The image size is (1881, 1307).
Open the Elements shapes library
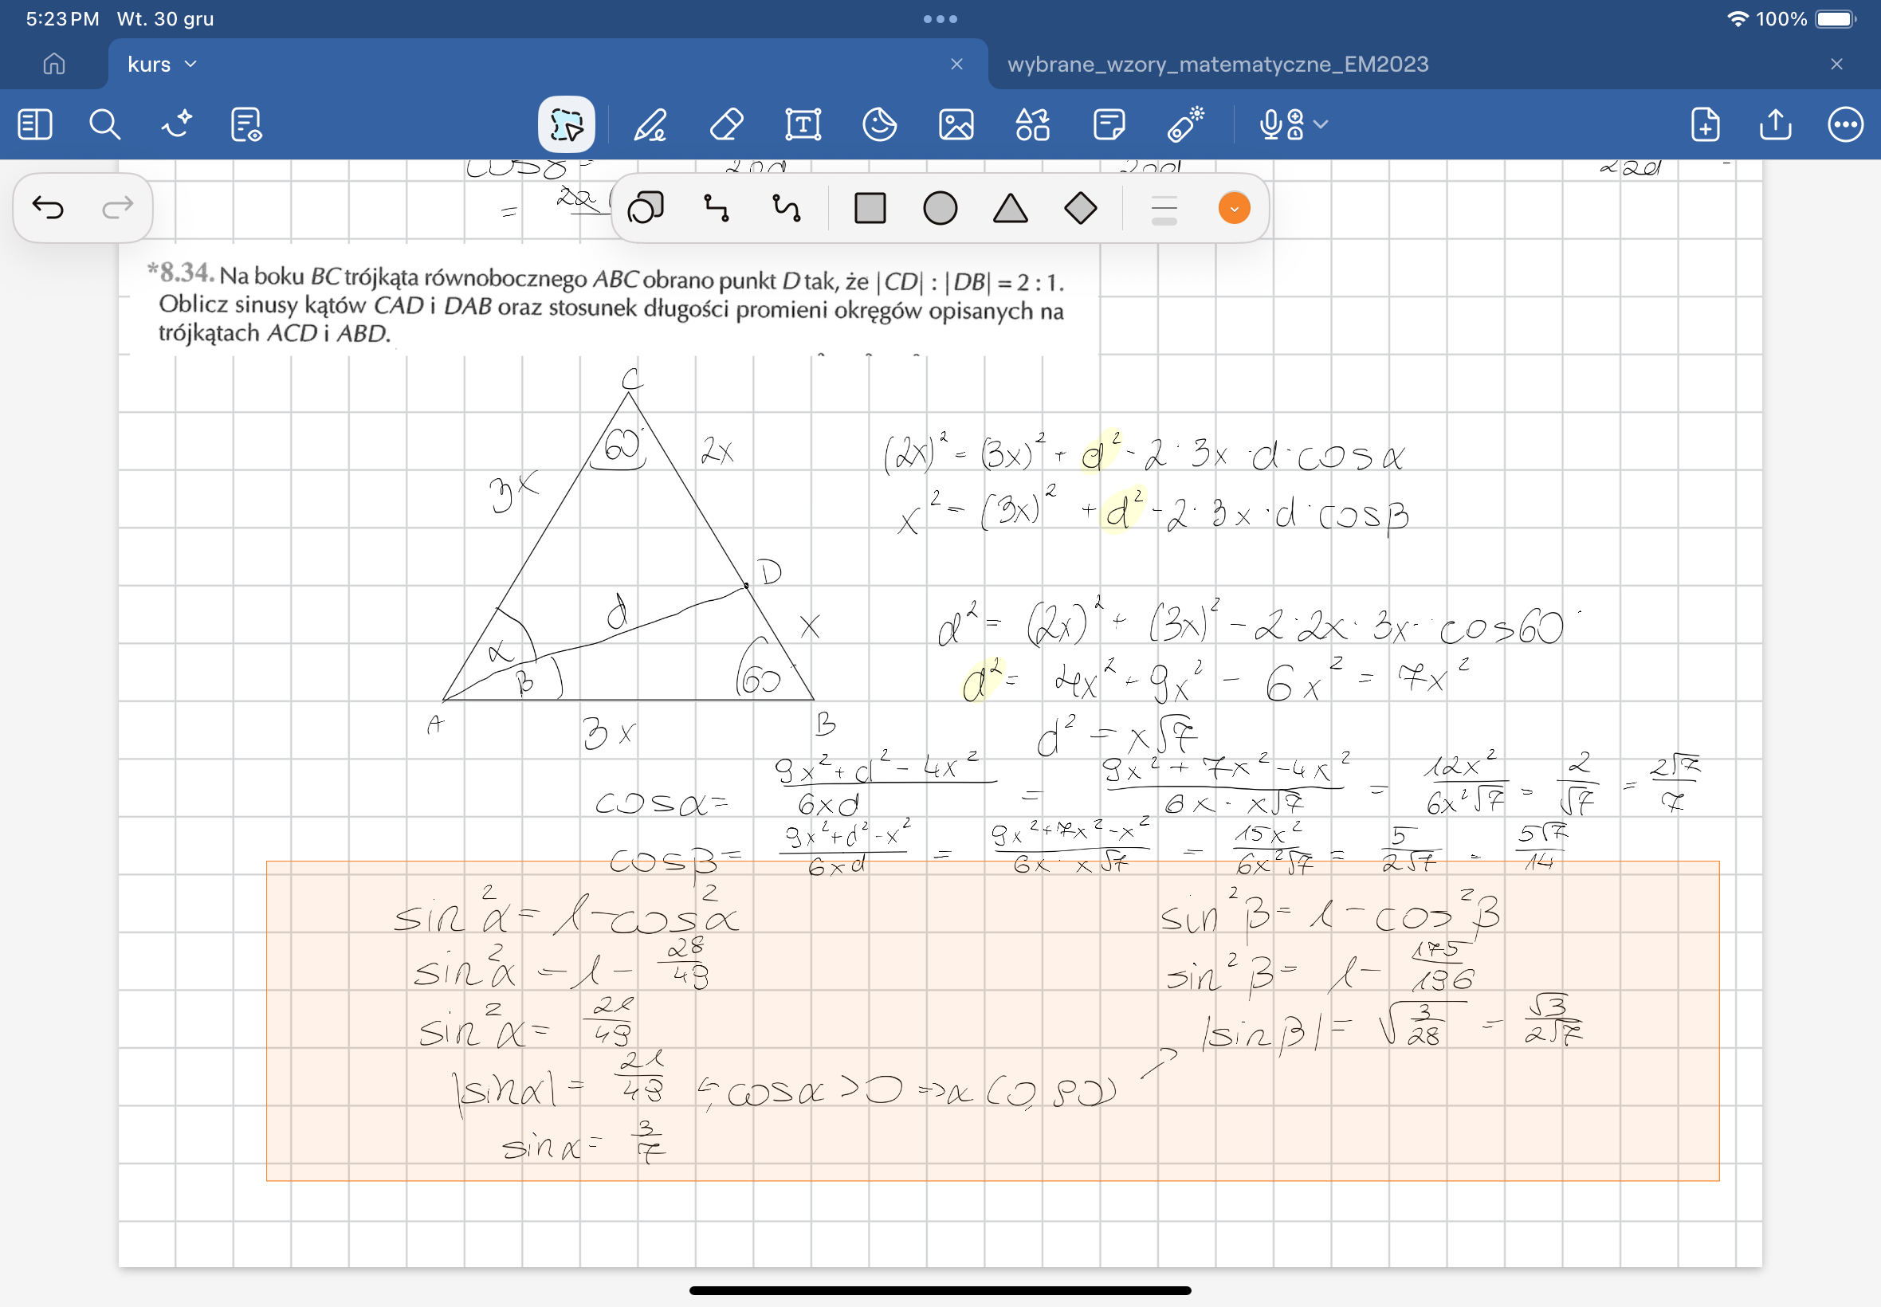coord(1032,125)
